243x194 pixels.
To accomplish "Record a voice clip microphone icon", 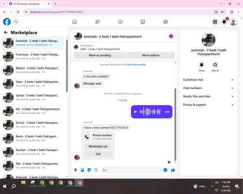I will click(x=75, y=170).
